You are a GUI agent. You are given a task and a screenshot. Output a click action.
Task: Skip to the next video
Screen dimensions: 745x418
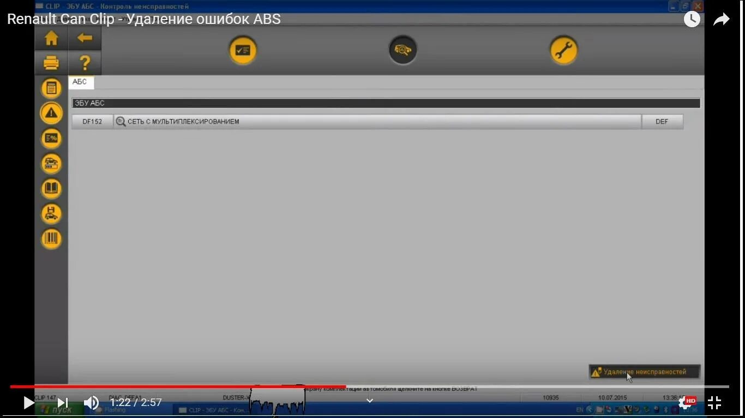(x=63, y=403)
